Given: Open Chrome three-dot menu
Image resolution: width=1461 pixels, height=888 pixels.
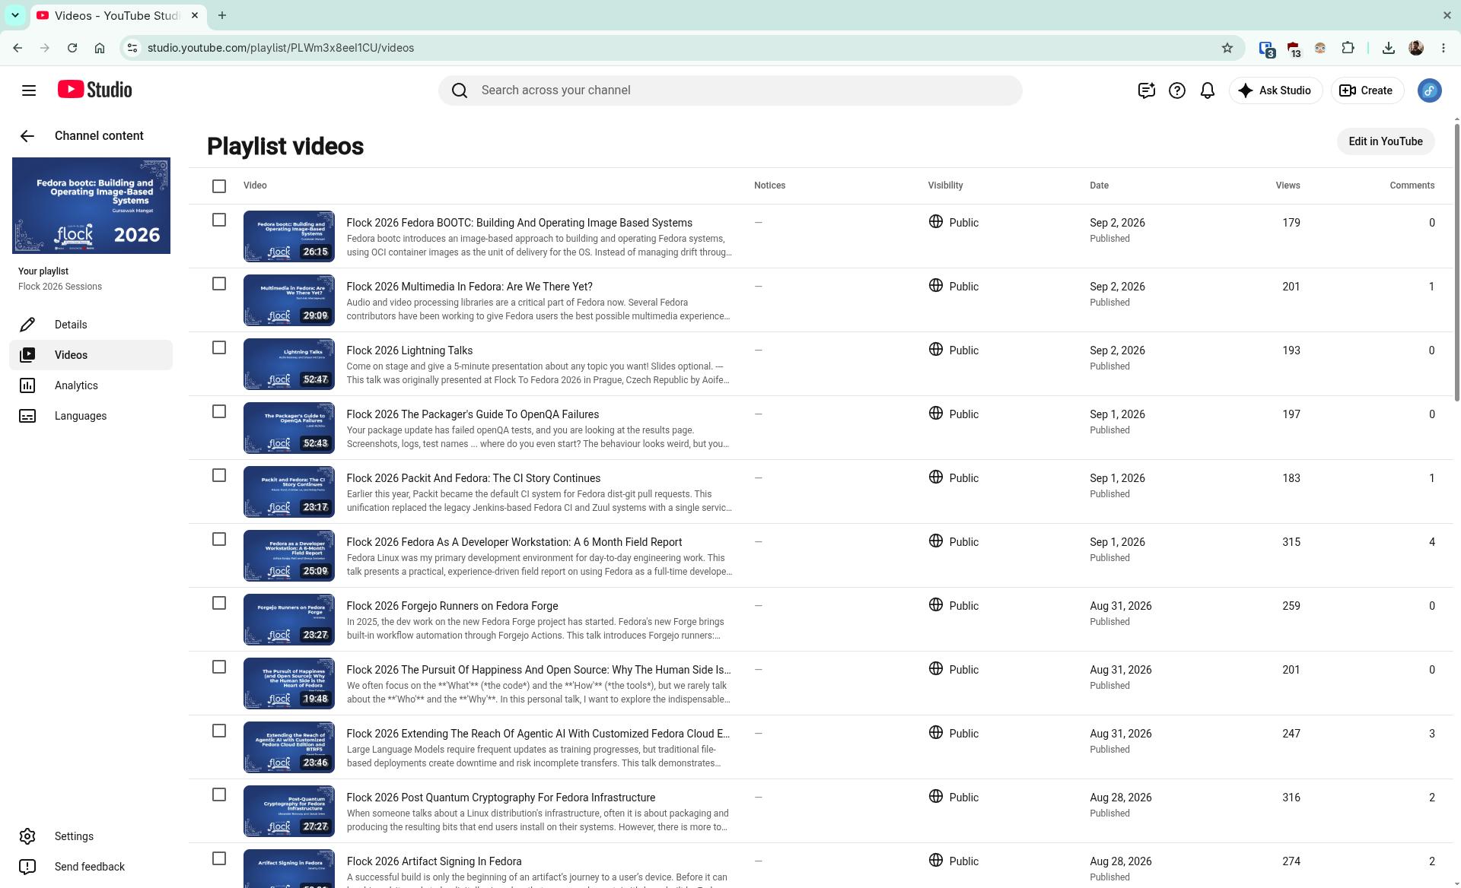Looking at the screenshot, I should (1443, 48).
